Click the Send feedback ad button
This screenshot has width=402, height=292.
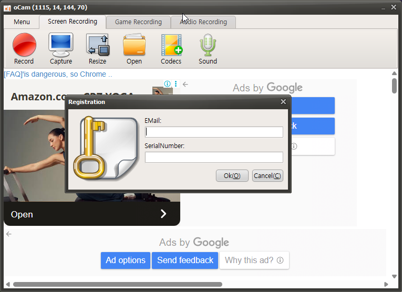(185, 260)
